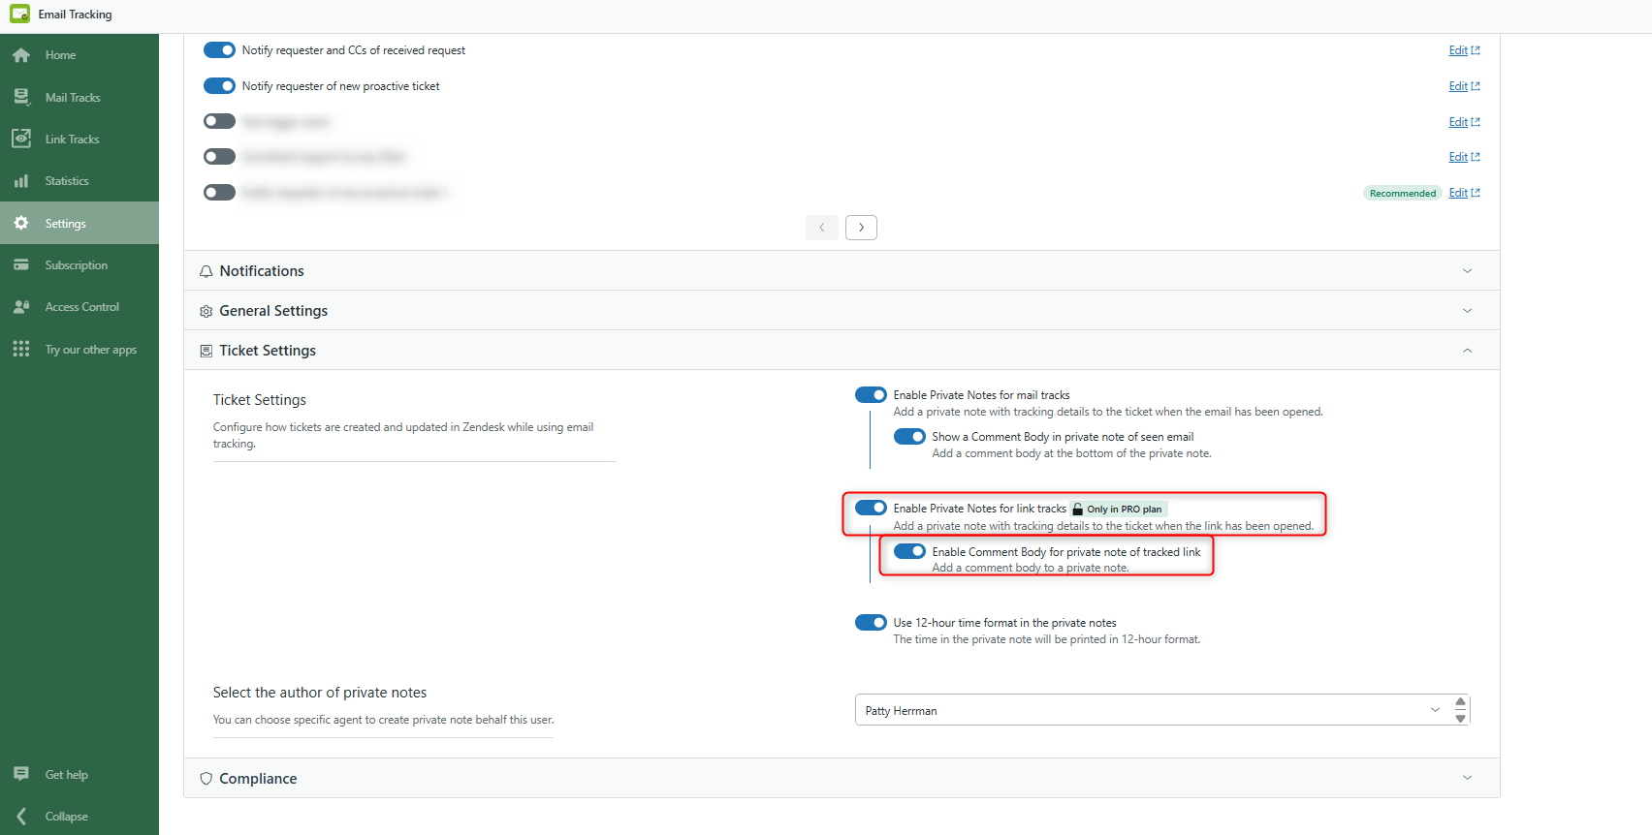
Task: Click external link icon for Notify requester and CCs
Action: click(x=1476, y=50)
